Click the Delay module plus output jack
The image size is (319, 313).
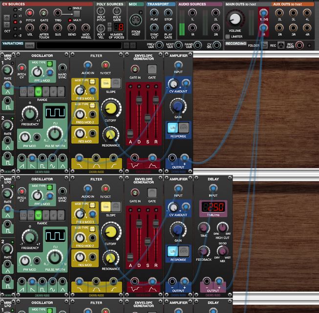[x=219, y=281]
